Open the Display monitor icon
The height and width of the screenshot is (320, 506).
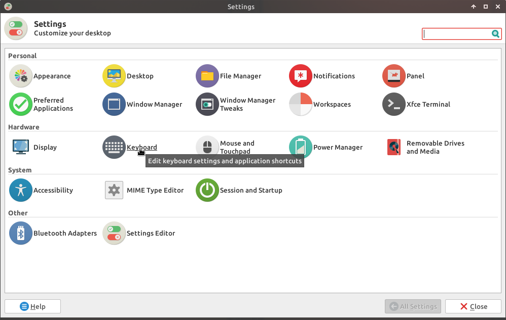[21, 147]
